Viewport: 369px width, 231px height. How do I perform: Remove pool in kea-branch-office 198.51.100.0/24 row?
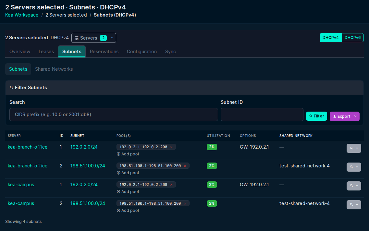[x=185, y=166]
